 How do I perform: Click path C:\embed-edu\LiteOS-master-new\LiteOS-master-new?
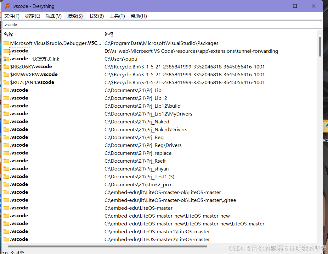tap(167, 216)
